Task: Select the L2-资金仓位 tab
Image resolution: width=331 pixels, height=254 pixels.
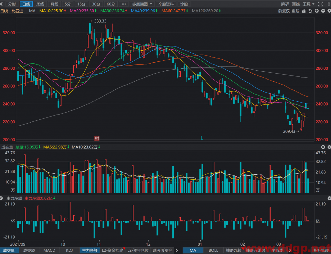Action: pos(138,250)
